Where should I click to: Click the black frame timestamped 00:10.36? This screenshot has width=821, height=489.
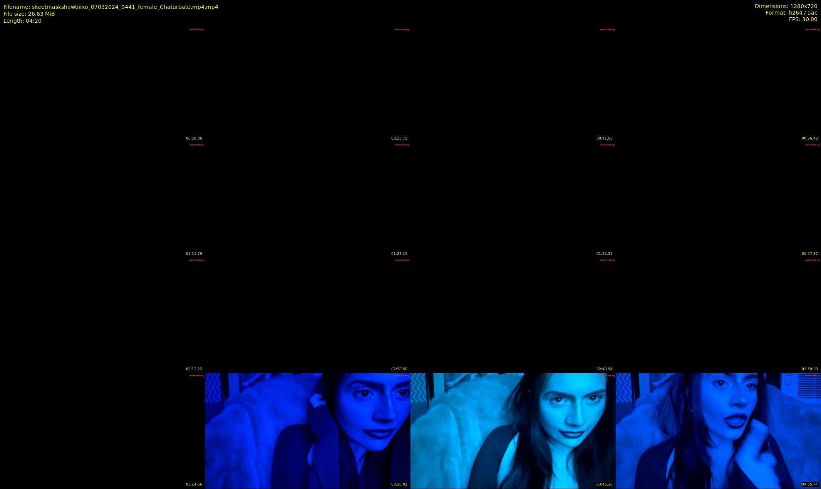pyautogui.click(x=102, y=85)
